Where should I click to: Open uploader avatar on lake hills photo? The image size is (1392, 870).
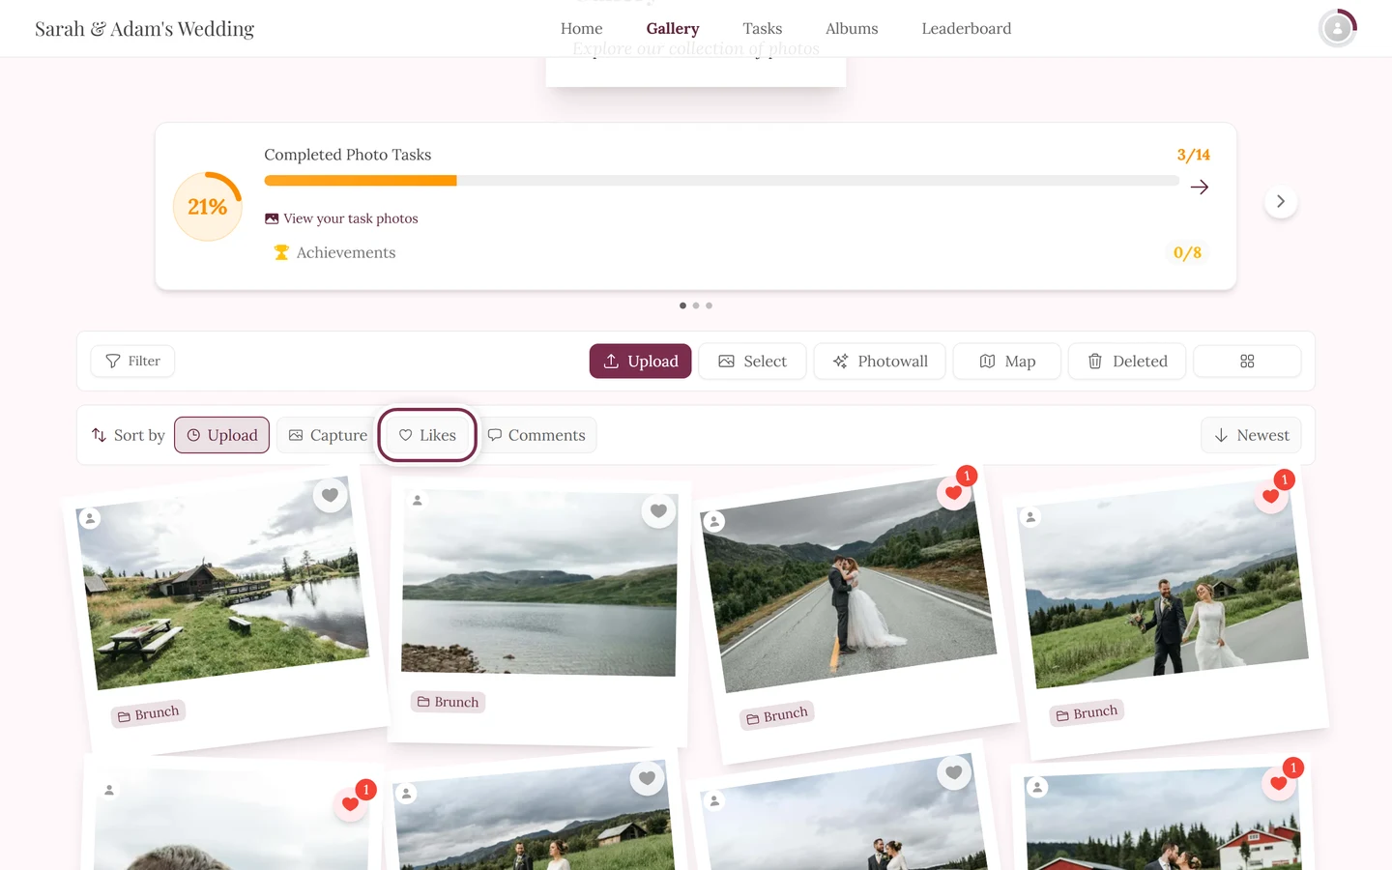(x=418, y=501)
